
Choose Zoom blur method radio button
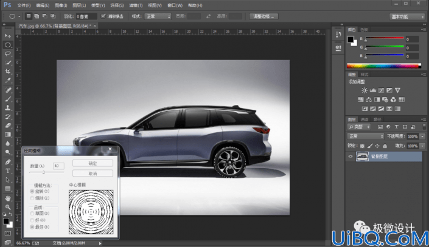[x=32, y=198]
